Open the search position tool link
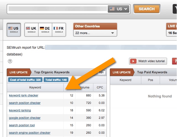Screen dimensions: 177x137 pos(22,125)
